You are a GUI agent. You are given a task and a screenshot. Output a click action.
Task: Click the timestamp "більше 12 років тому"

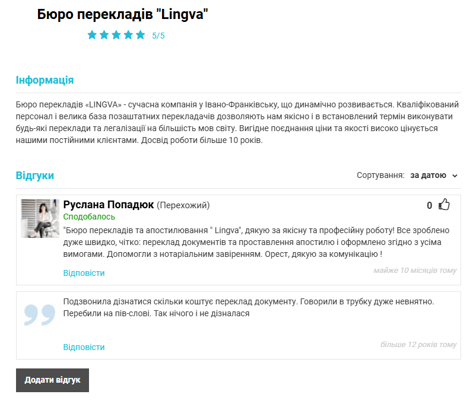click(418, 345)
